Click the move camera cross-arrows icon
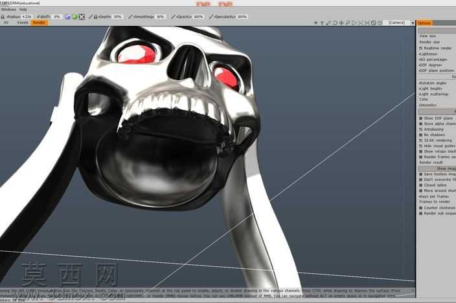Image resolution: width=456 pixels, height=303 pixels. (341, 23)
